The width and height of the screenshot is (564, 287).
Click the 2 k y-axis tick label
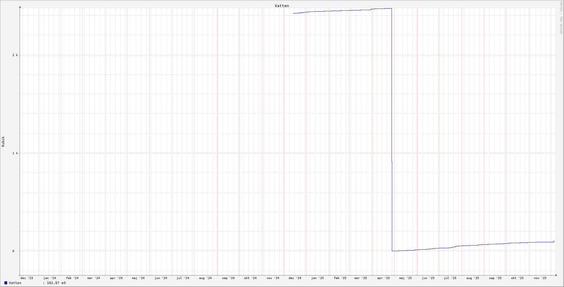pos(15,55)
